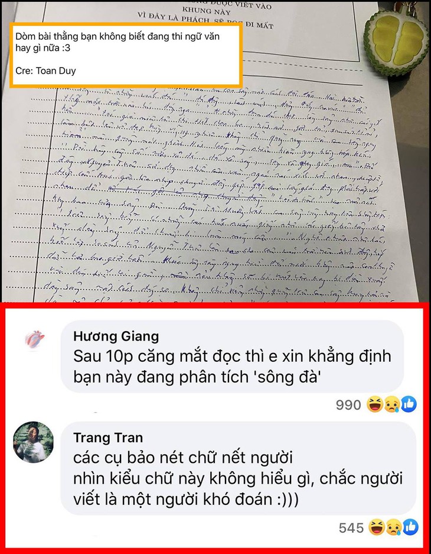Open Hương Giang's profile avatar
The width and height of the screenshot is (431, 554).
pos(34,339)
